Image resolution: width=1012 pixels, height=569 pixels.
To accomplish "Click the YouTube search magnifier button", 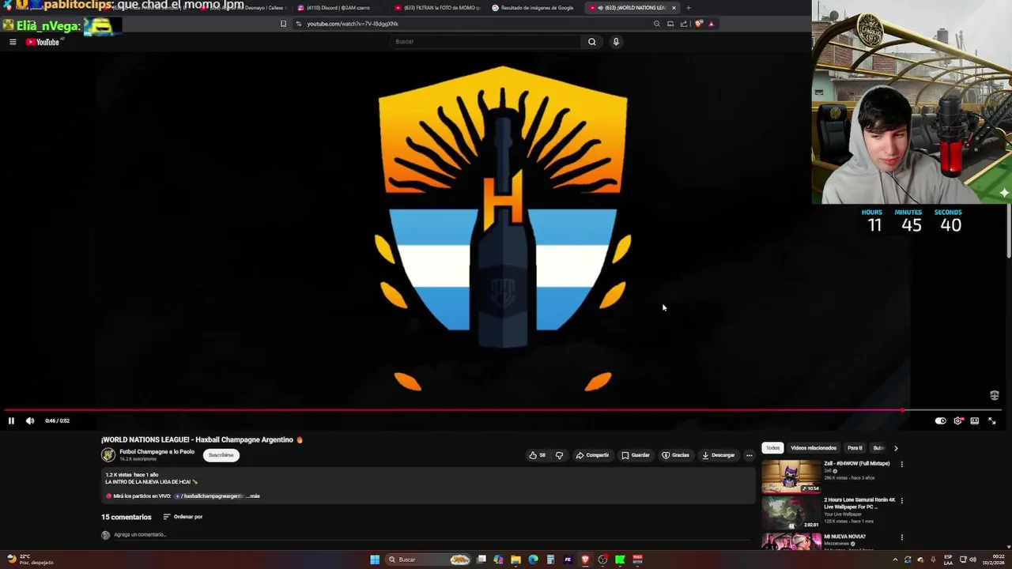I will [591, 42].
